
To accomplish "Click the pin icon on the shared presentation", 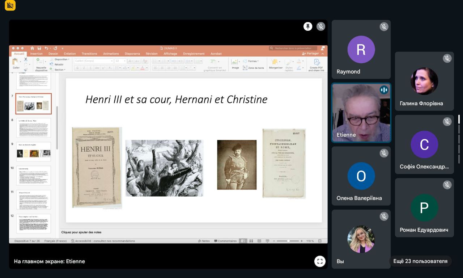I will tap(308, 26).
